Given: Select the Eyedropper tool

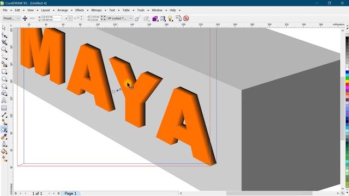Looking at the screenshot, I should pos(4,137).
